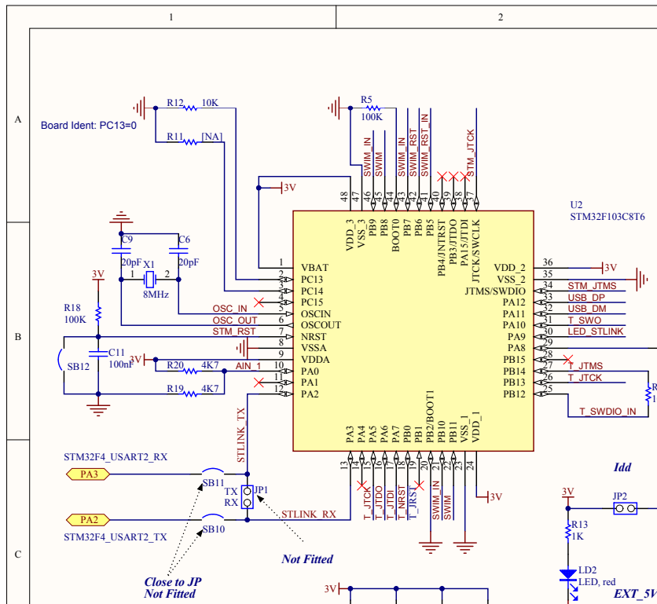Select the STM_JTCK vertical net label
Viewport: 657px width, 604px height.
point(471,153)
